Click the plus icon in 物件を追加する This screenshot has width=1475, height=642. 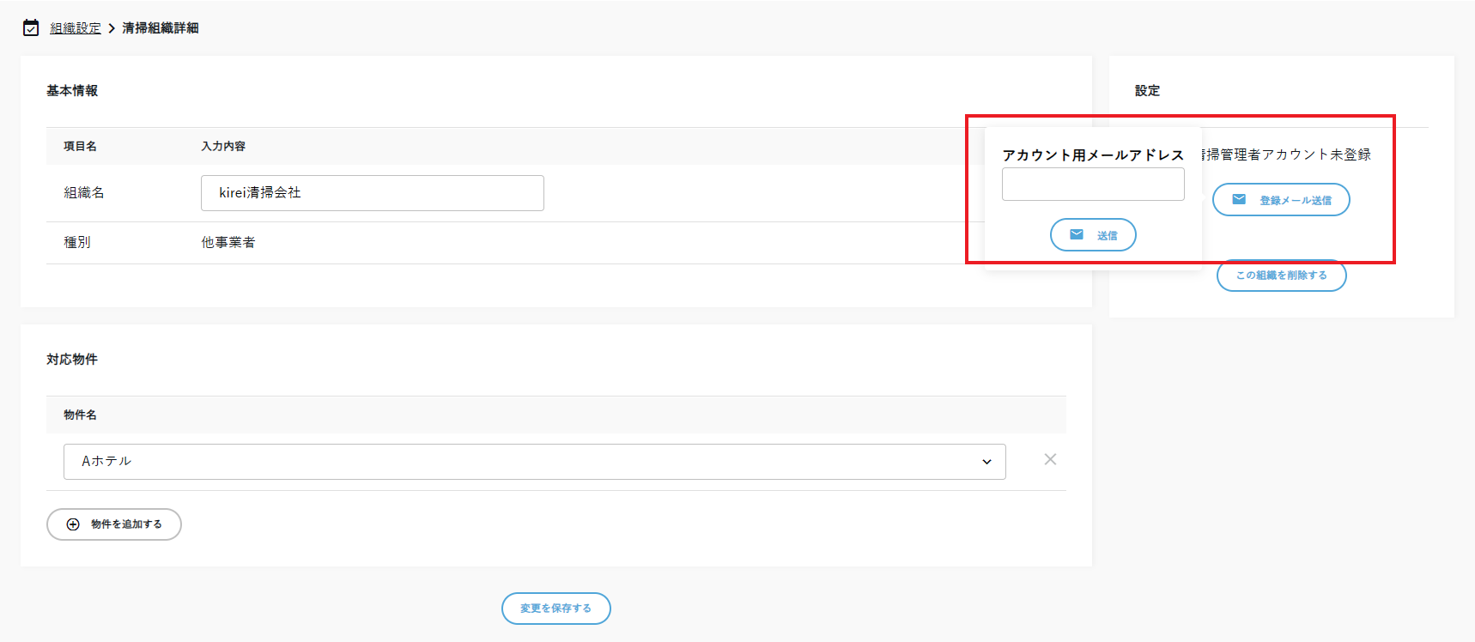[x=73, y=524]
